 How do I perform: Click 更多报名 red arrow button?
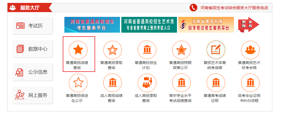(248, 25)
